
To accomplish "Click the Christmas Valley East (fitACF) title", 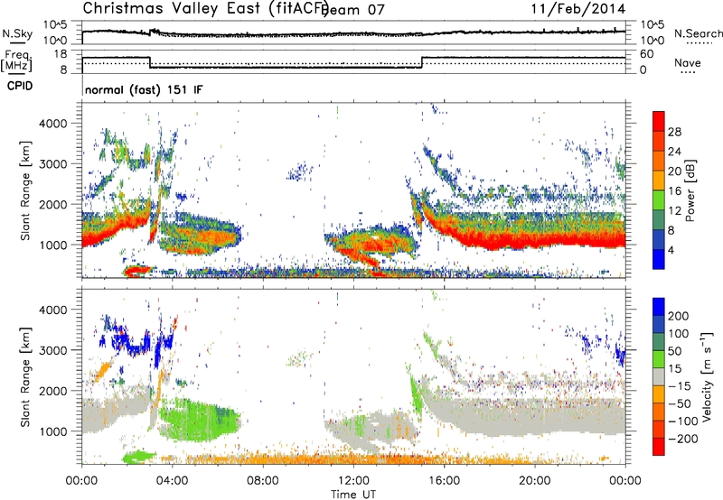I will point(206,8).
